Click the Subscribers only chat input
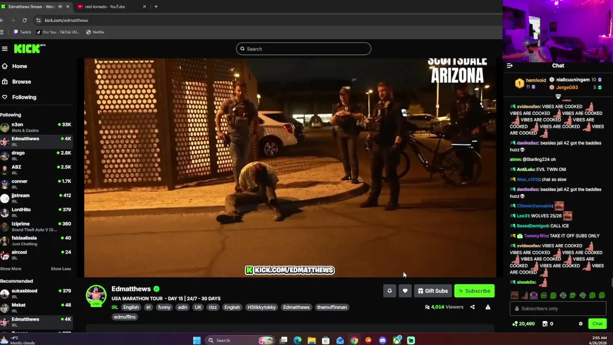The image size is (613, 345). coord(558,309)
